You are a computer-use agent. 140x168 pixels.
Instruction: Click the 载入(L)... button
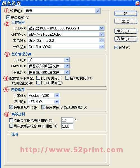click(126, 31)
